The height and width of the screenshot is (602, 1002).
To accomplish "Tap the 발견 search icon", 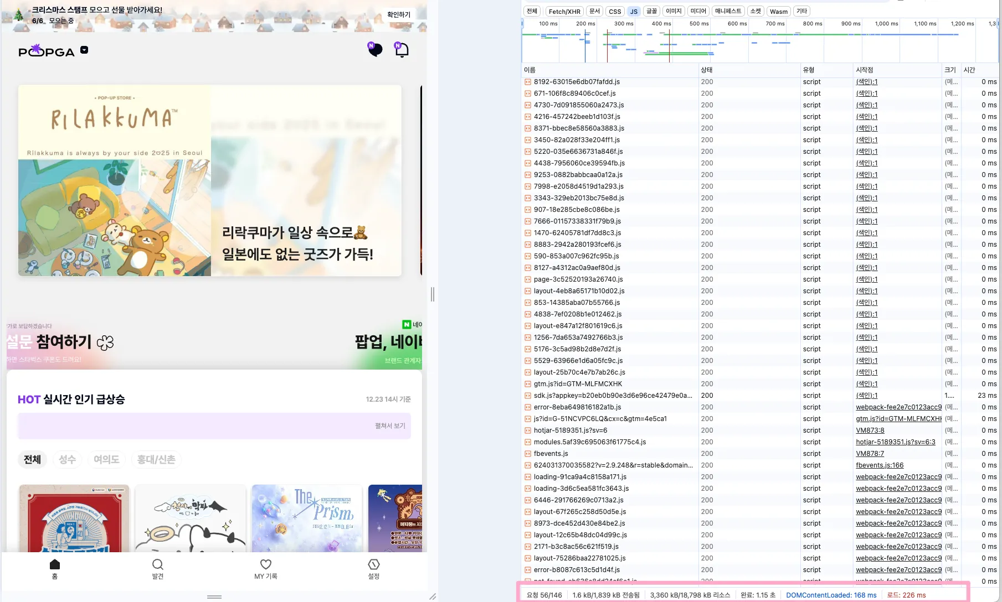I will (x=157, y=565).
